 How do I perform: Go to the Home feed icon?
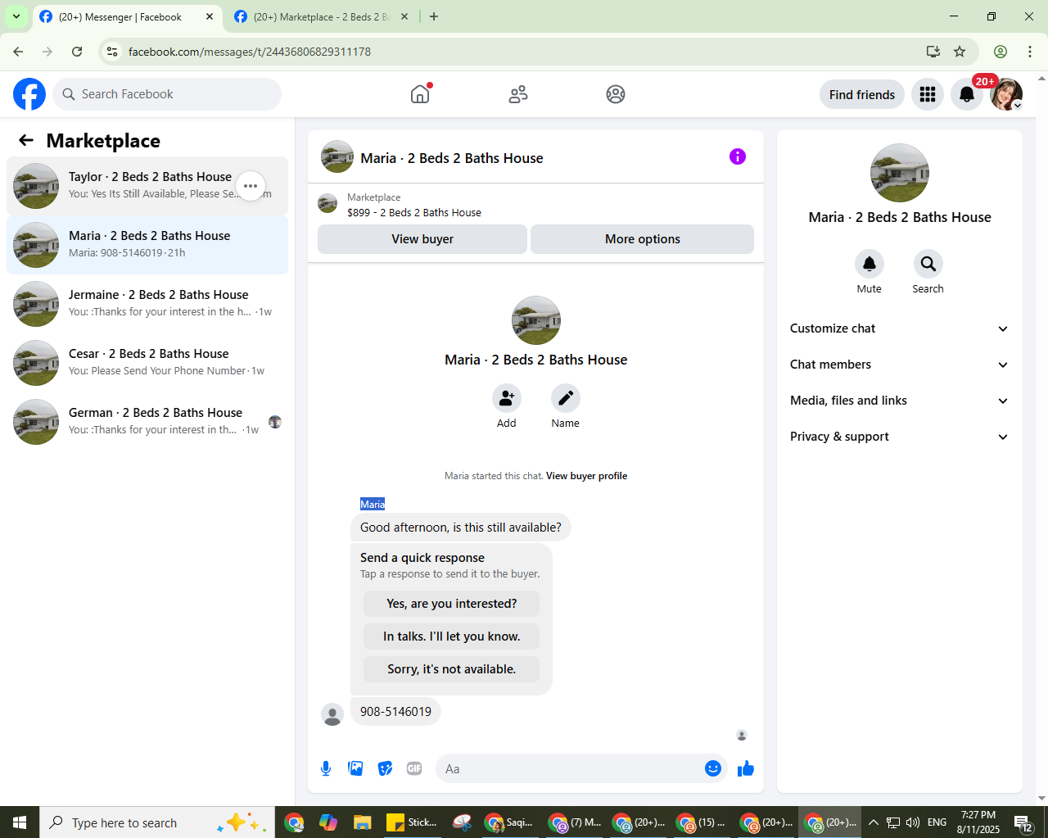point(420,94)
